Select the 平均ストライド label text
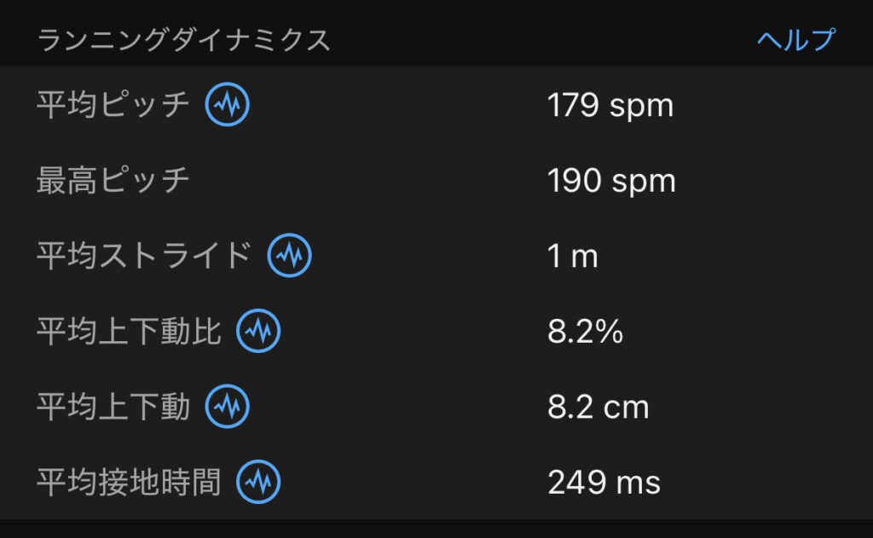873x538 pixels. click(x=143, y=256)
